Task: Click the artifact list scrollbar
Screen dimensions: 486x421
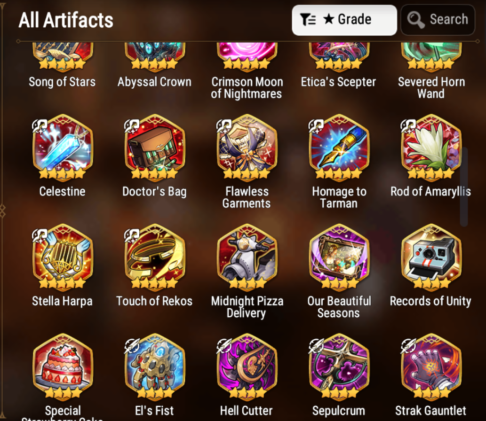Action: [464, 187]
